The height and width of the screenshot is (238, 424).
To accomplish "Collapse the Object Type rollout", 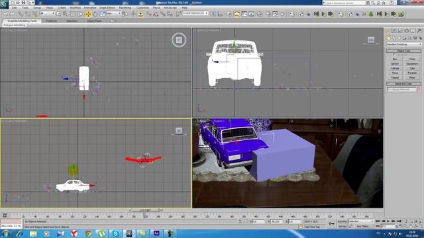I will pos(403,51).
